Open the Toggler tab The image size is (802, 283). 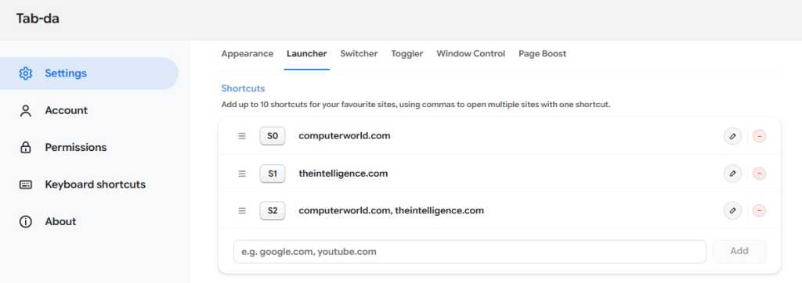click(x=407, y=54)
